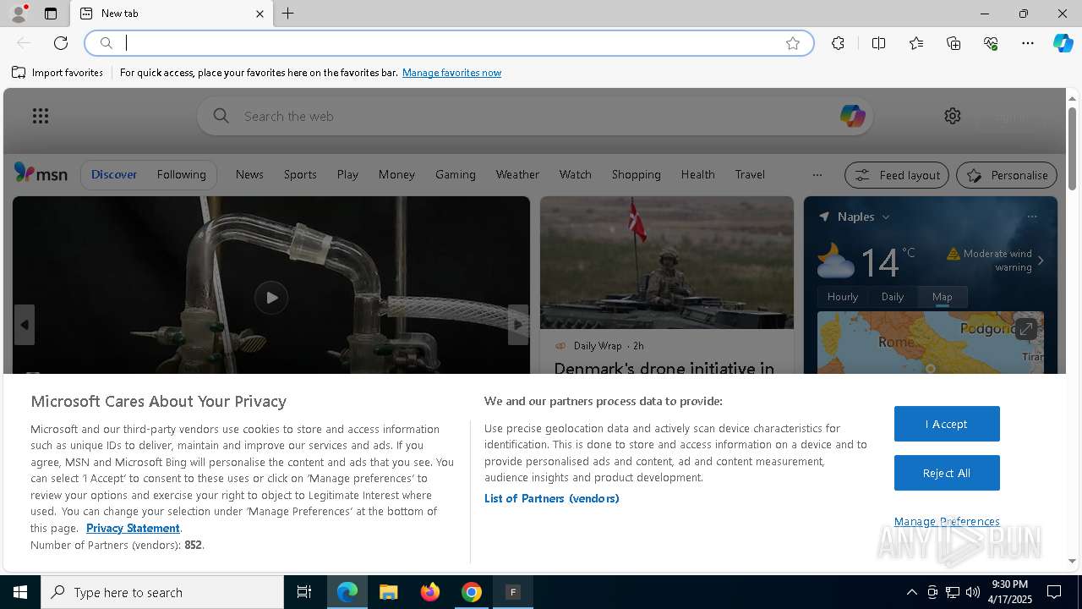Go to next carousel story
This screenshot has width=1082, height=609.
coord(518,325)
